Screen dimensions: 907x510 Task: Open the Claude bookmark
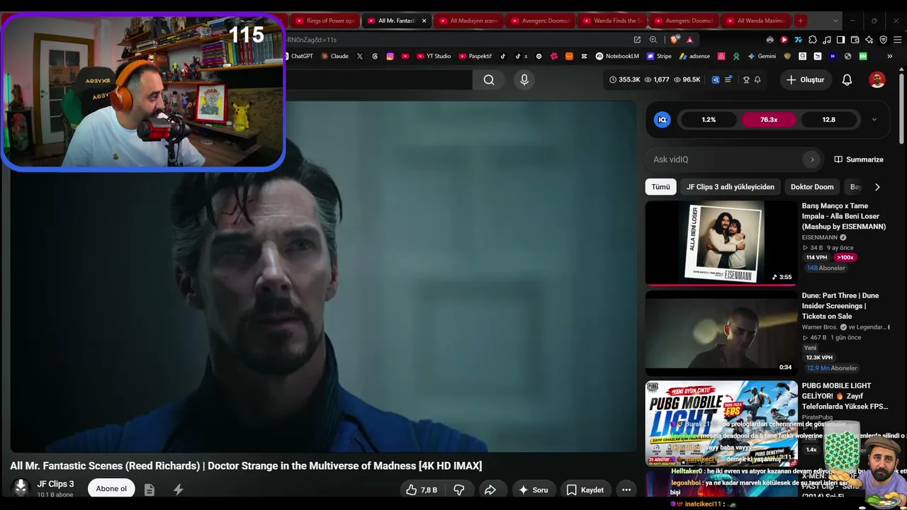pos(334,56)
